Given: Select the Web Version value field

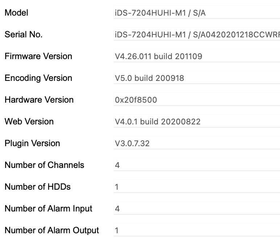Looking at the screenshot, I should click(x=197, y=122).
